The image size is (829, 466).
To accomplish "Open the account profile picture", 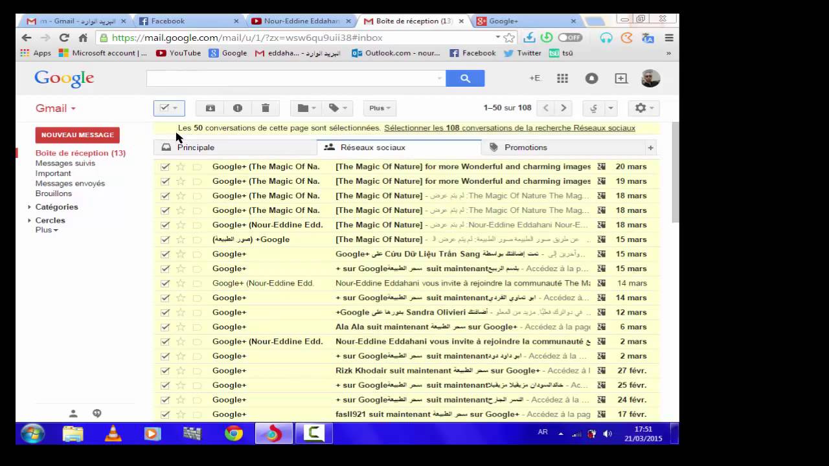I will tap(650, 78).
